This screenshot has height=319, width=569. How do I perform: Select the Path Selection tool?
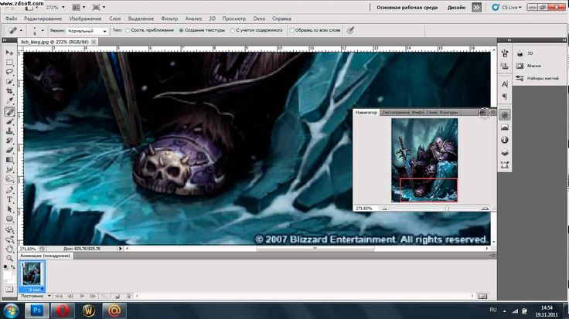(9, 209)
